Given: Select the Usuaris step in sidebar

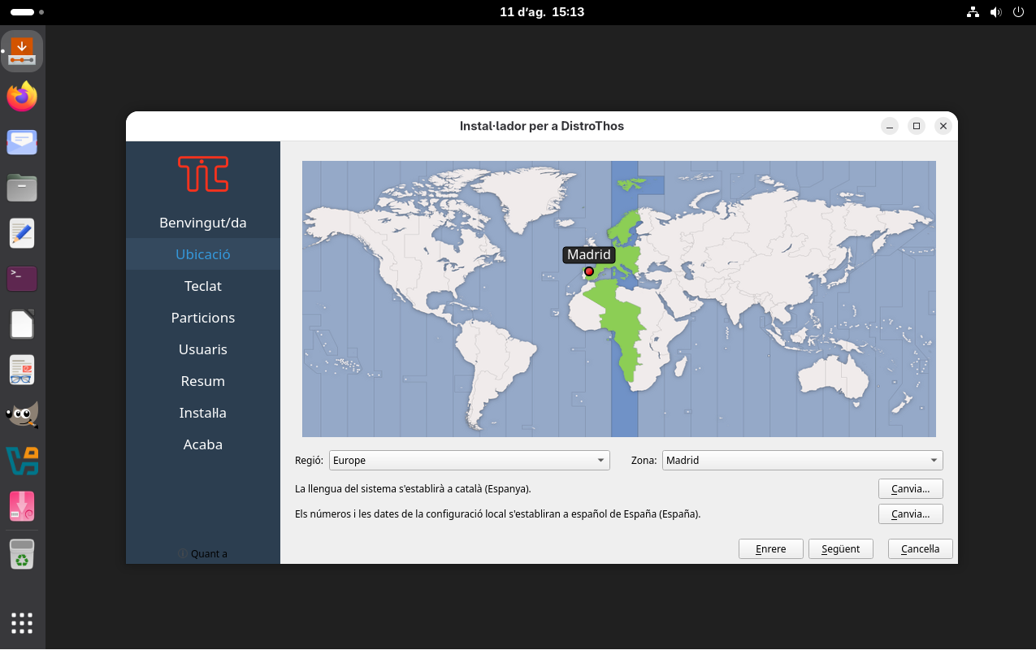Looking at the screenshot, I should click(x=203, y=349).
